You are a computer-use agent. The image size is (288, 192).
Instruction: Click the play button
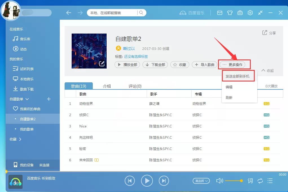pyautogui.click(x=147, y=181)
